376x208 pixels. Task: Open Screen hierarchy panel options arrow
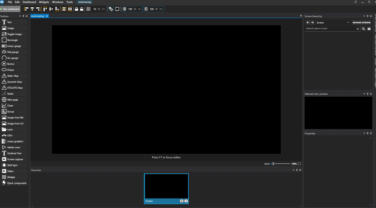tap(364, 16)
